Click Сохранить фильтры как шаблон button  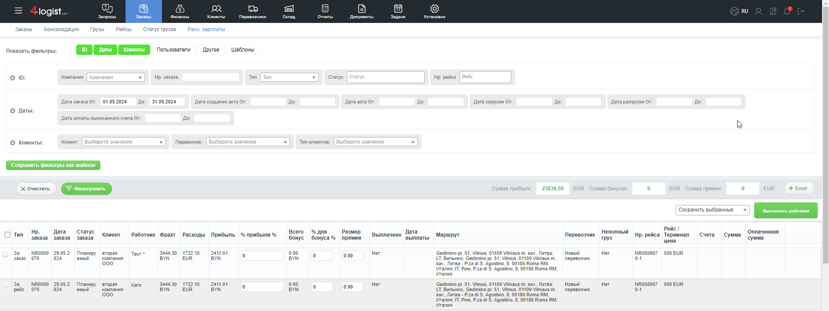[53, 165]
